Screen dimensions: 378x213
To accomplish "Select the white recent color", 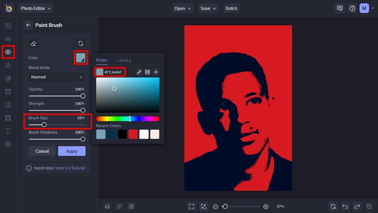I will 144,134.
